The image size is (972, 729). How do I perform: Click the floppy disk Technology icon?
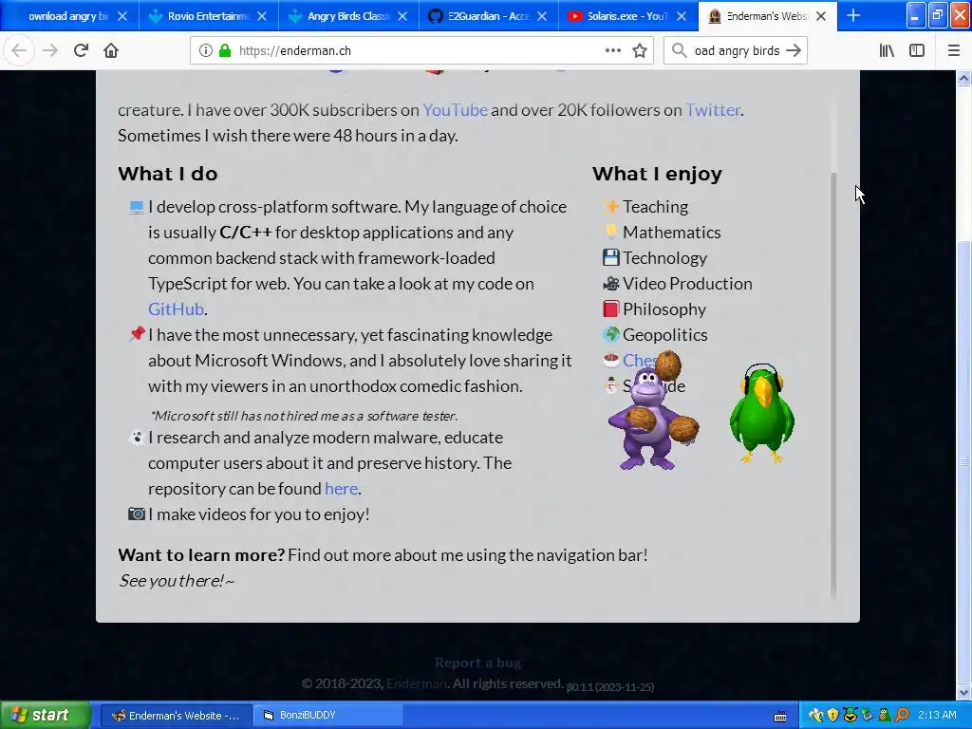(x=610, y=257)
